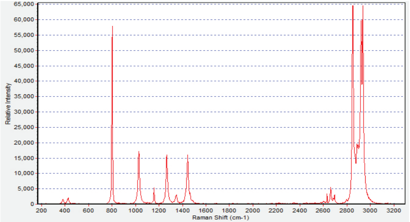The height and width of the screenshot is (222, 410).
Task: Click the 65,000 y-axis label
Action: tap(24, 4)
